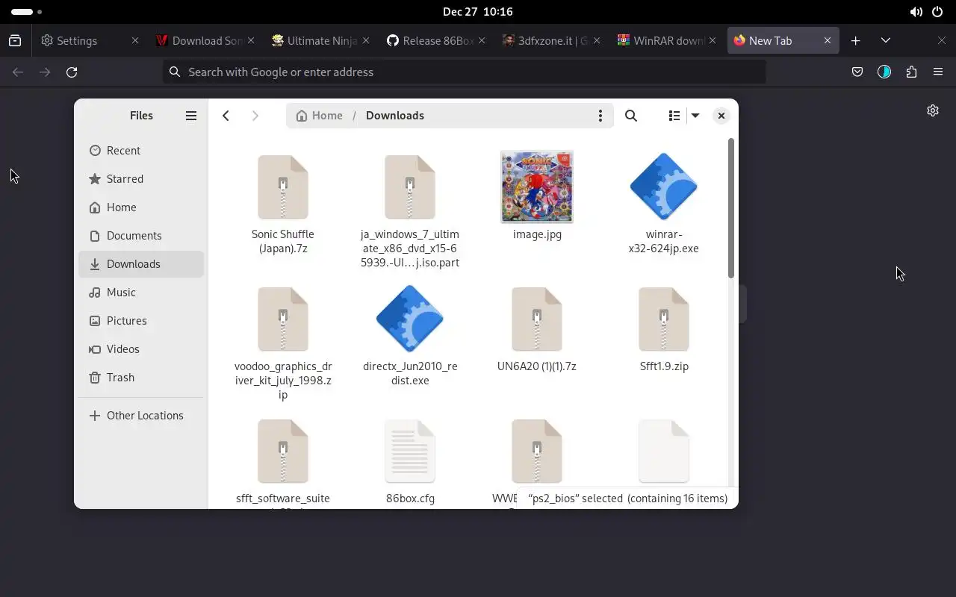Viewport: 956px width, 597px height.
Task: Select ja_windows_7_ultimate iso.part file icon
Action: (x=410, y=187)
